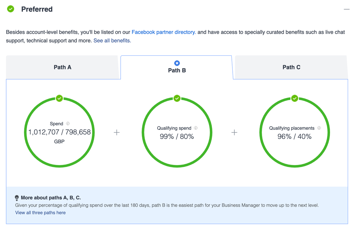Click the 99% / 80% value

pyautogui.click(x=177, y=137)
